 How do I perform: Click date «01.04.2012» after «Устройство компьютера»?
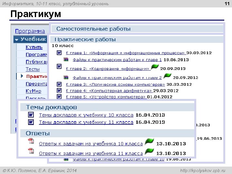[x=159, y=97]
